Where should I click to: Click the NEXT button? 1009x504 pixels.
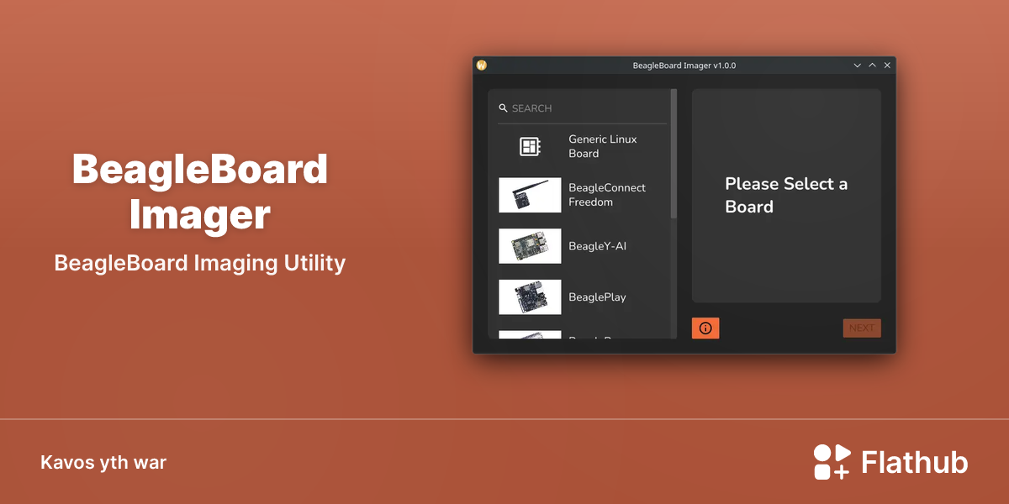tap(862, 328)
